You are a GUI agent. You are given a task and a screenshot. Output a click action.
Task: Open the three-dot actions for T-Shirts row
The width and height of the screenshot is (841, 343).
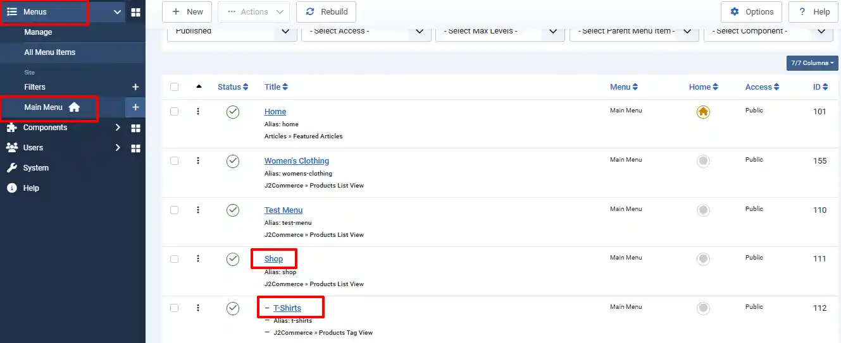coord(198,308)
